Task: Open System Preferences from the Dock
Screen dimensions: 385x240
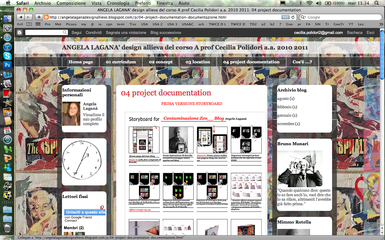Action: pyautogui.click(x=7, y=28)
